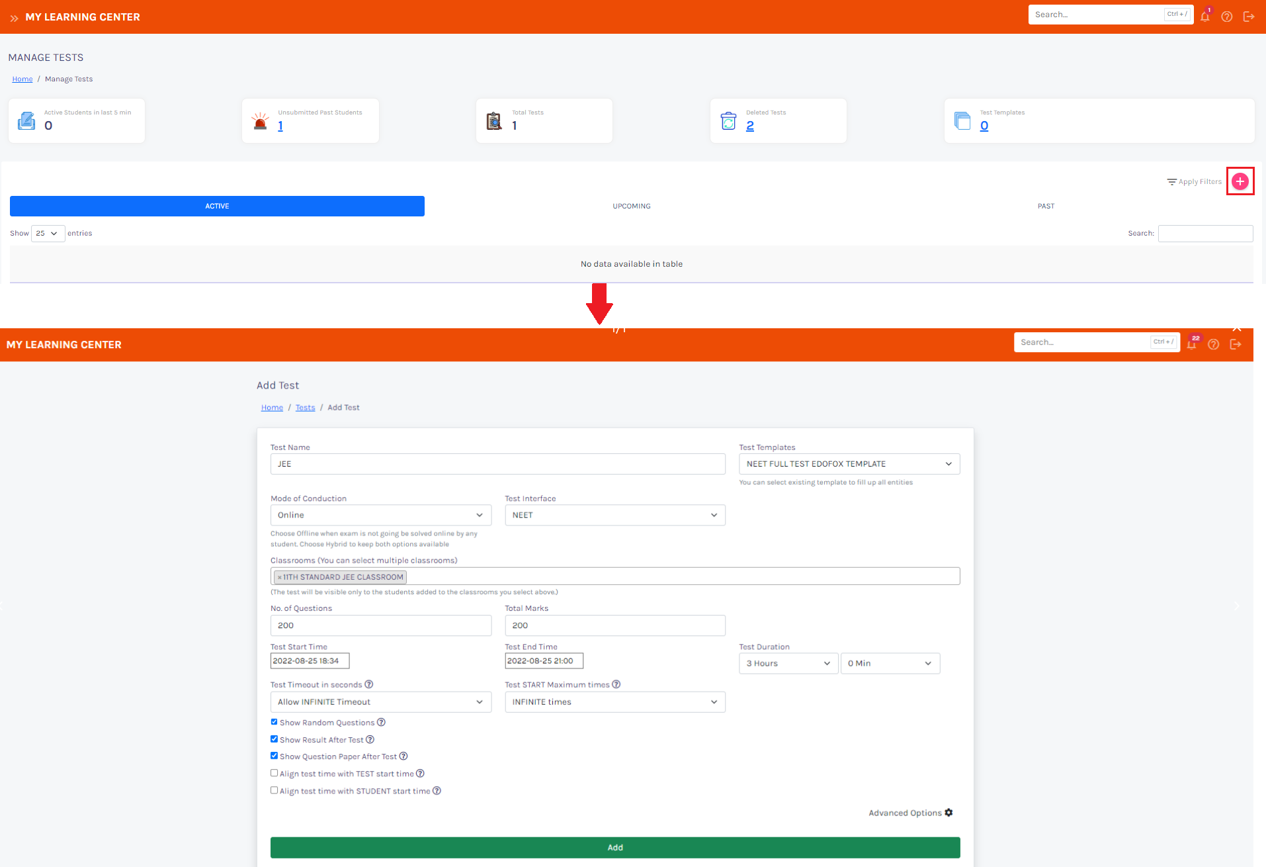
Task: Click the help question mark in top header
Action: coord(1227,17)
